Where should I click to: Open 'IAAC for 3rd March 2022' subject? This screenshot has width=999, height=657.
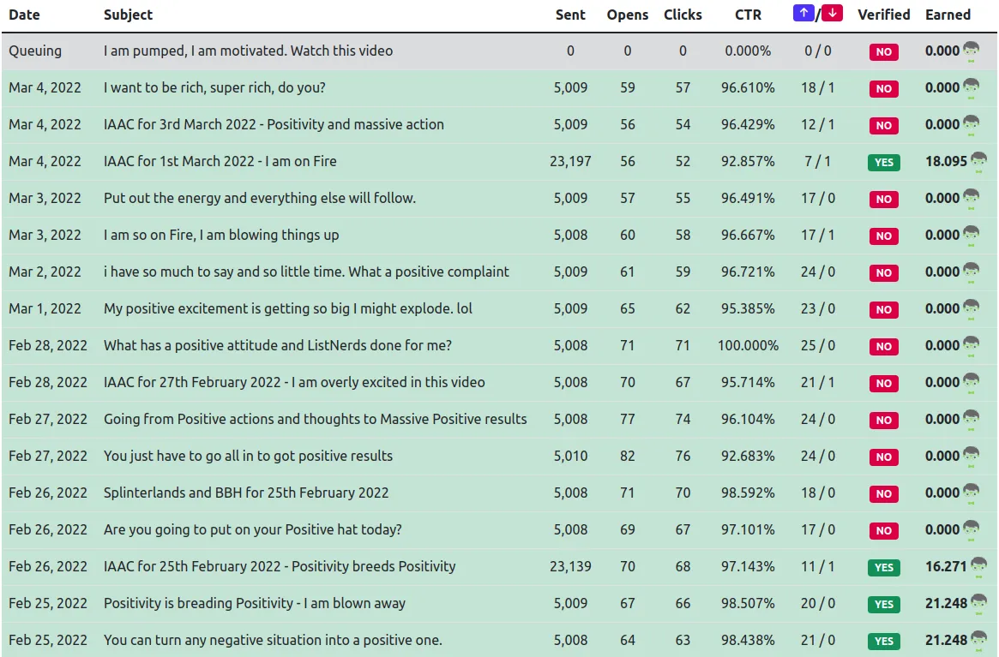pos(274,125)
